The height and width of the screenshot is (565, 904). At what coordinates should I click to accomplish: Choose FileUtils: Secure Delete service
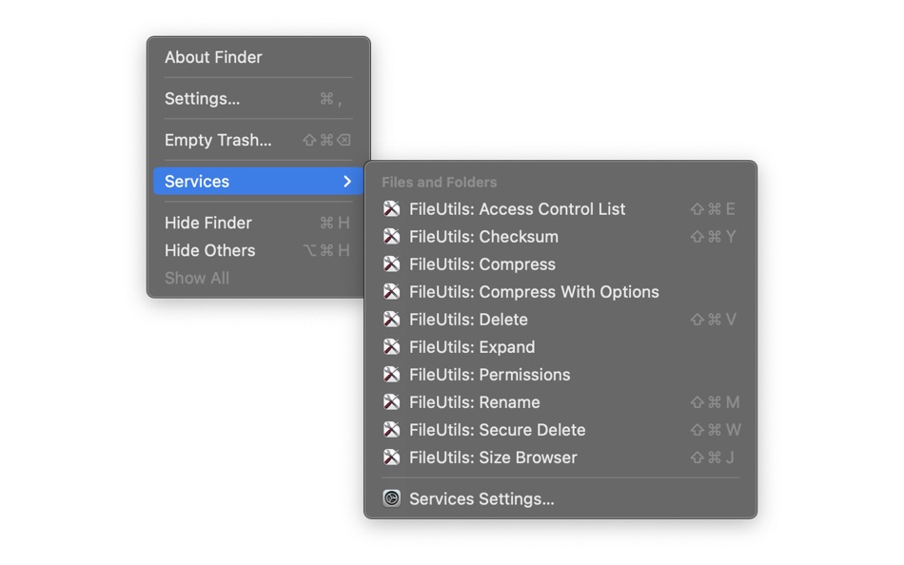(497, 430)
